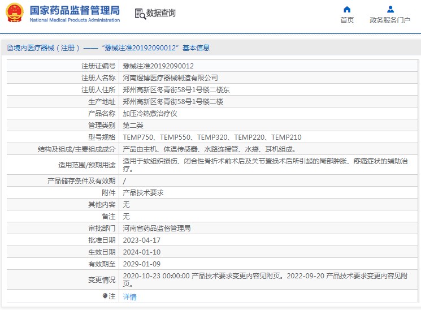Click 无 in the 备注 row
Image resolution: width=421 pixels, height=310 pixels.
(126, 217)
